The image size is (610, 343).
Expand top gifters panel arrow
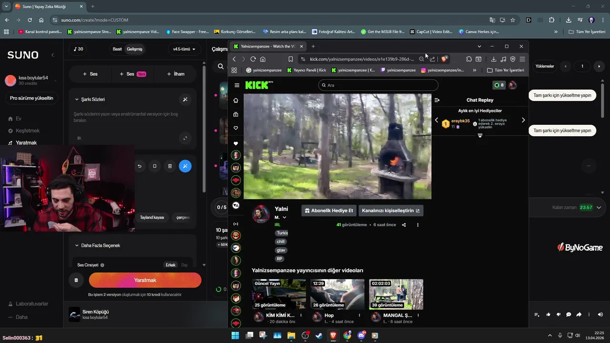pyautogui.click(x=480, y=136)
